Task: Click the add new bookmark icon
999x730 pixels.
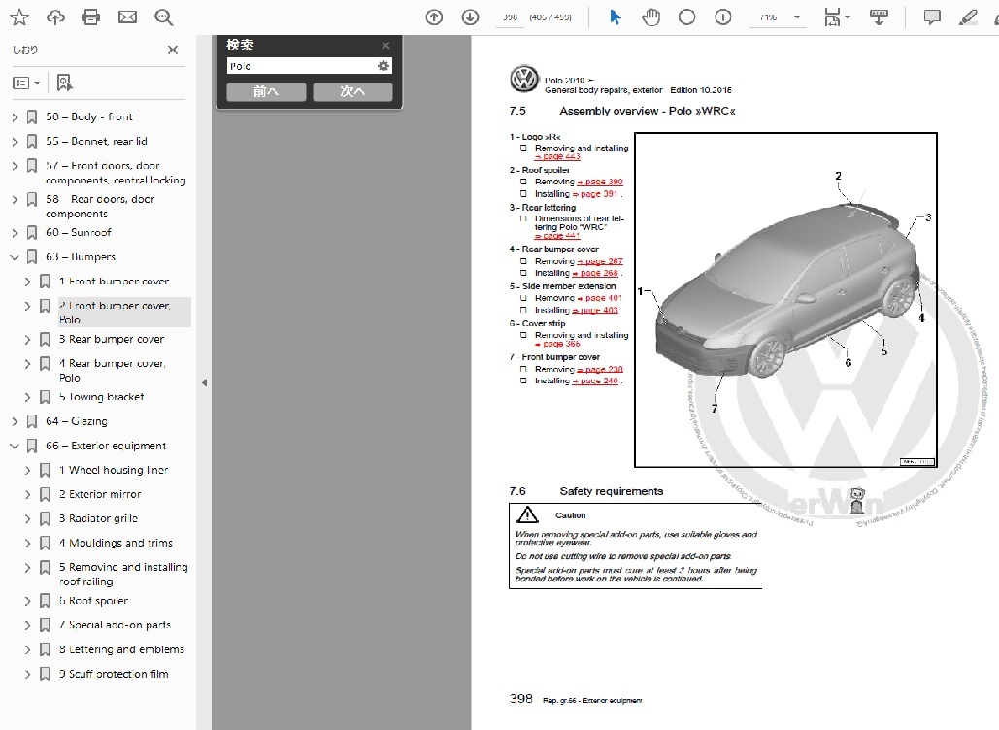Action: [64, 83]
